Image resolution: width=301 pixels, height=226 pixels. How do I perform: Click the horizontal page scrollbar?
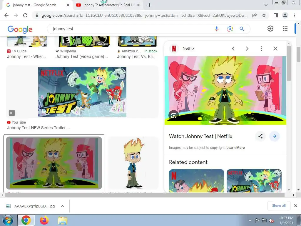tap(145, 195)
